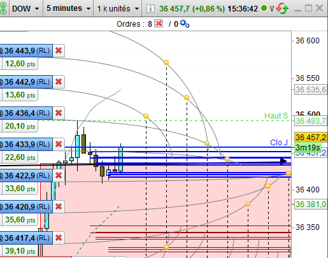Click the current price 36 457,2 label
Image resolution: width=328 pixels, height=258 pixels.
point(311,138)
